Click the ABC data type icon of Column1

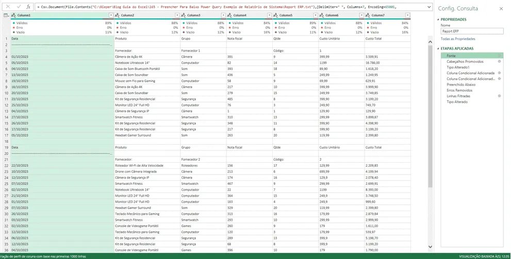click(13, 15)
